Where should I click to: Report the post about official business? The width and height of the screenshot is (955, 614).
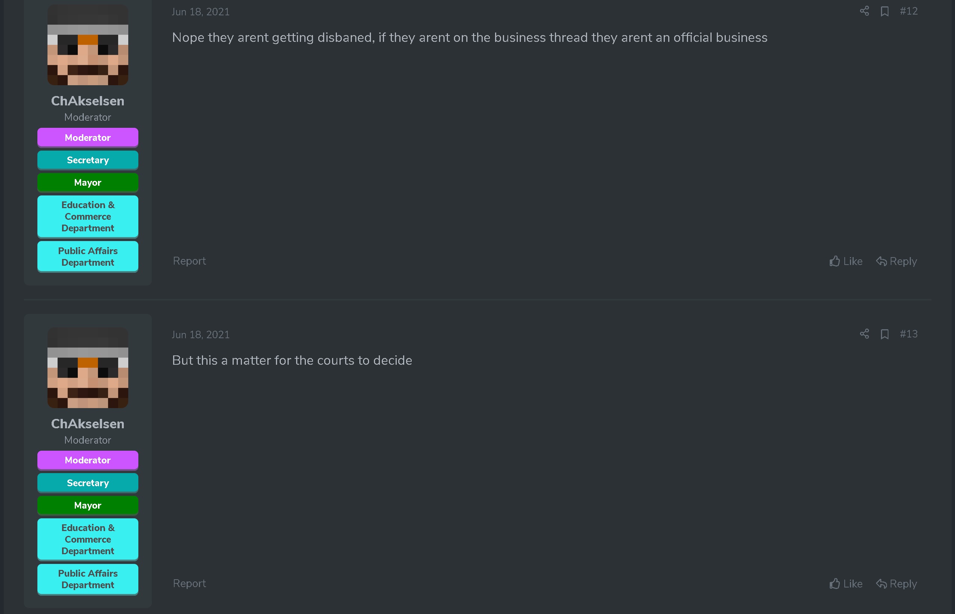click(x=189, y=261)
